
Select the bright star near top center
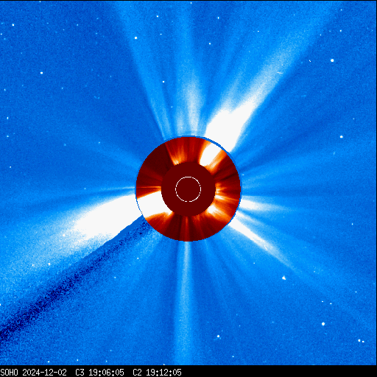(135, 38)
